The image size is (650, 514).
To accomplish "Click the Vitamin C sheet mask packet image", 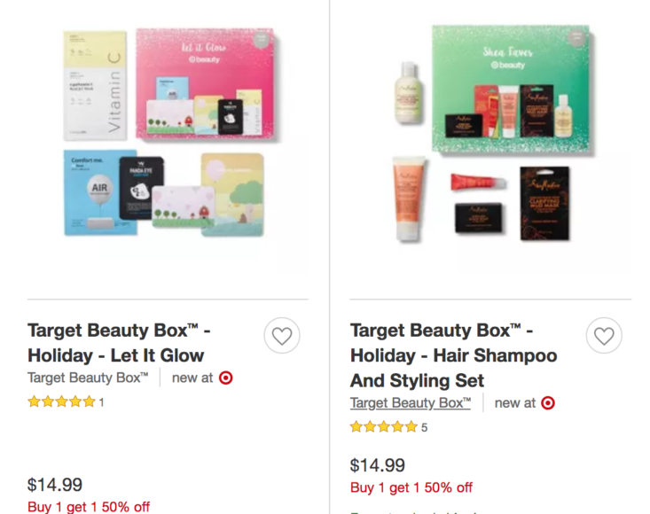I will pyautogui.click(x=95, y=86).
